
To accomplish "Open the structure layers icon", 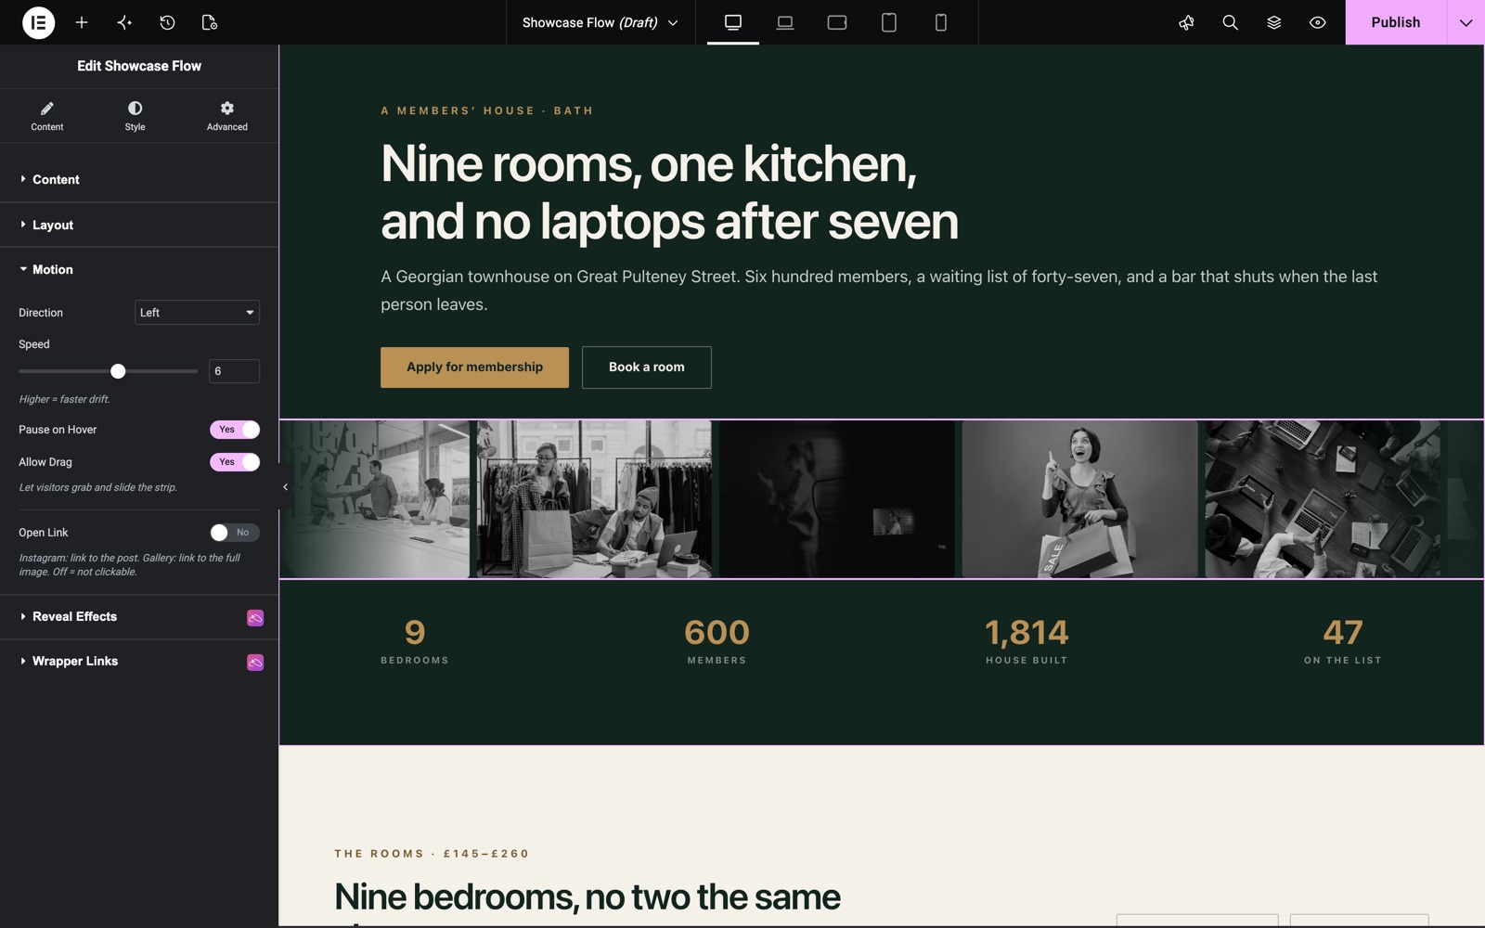I will pyautogui.click(x=1273, y=22).
